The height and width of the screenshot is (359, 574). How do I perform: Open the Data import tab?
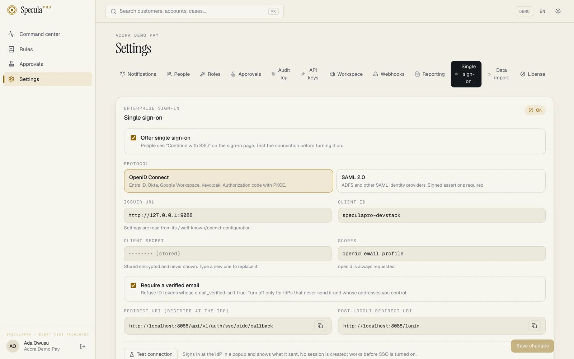coord(499,74)
